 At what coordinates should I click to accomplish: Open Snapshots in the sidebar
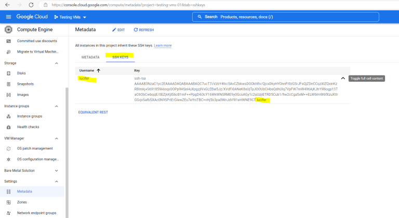[25, 84]
